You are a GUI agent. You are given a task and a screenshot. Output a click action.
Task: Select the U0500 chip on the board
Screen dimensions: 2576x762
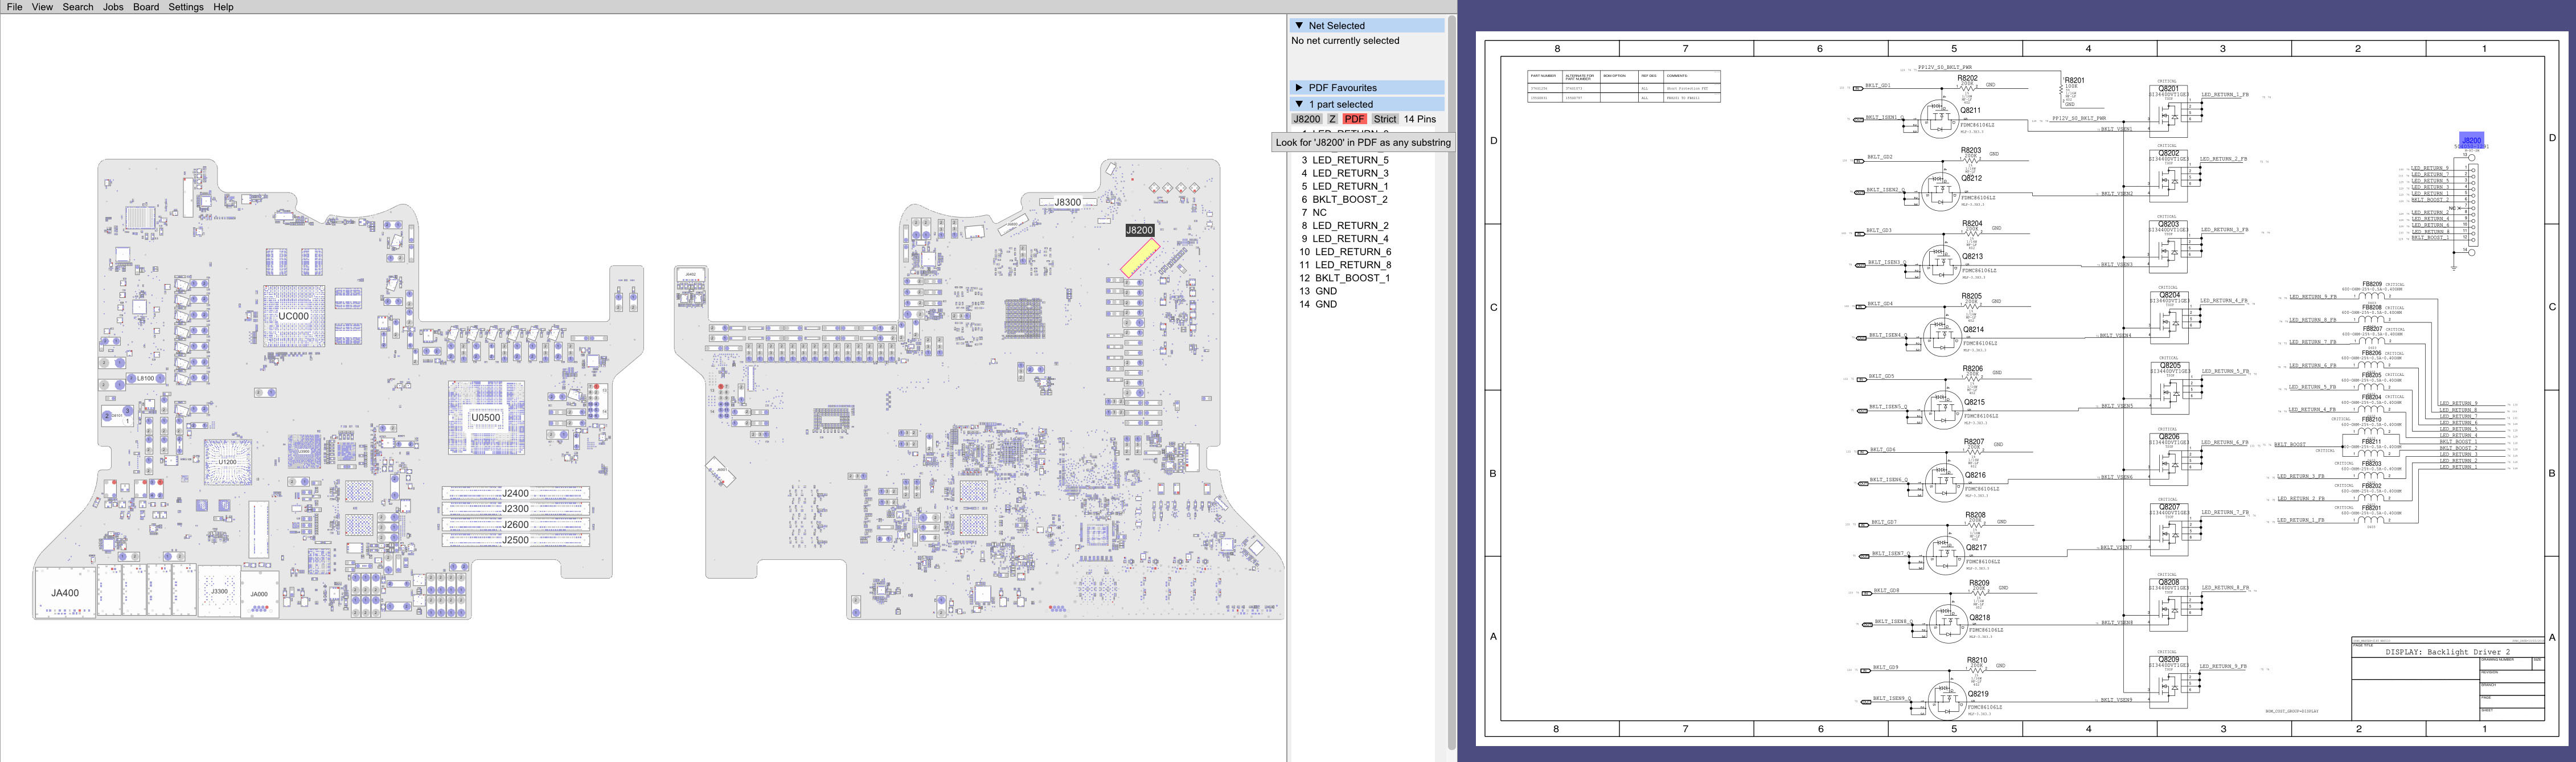486,418
